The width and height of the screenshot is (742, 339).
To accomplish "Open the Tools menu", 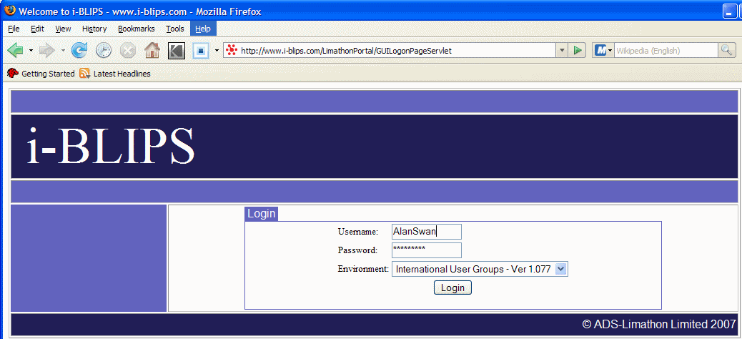I will pos(175,29).
